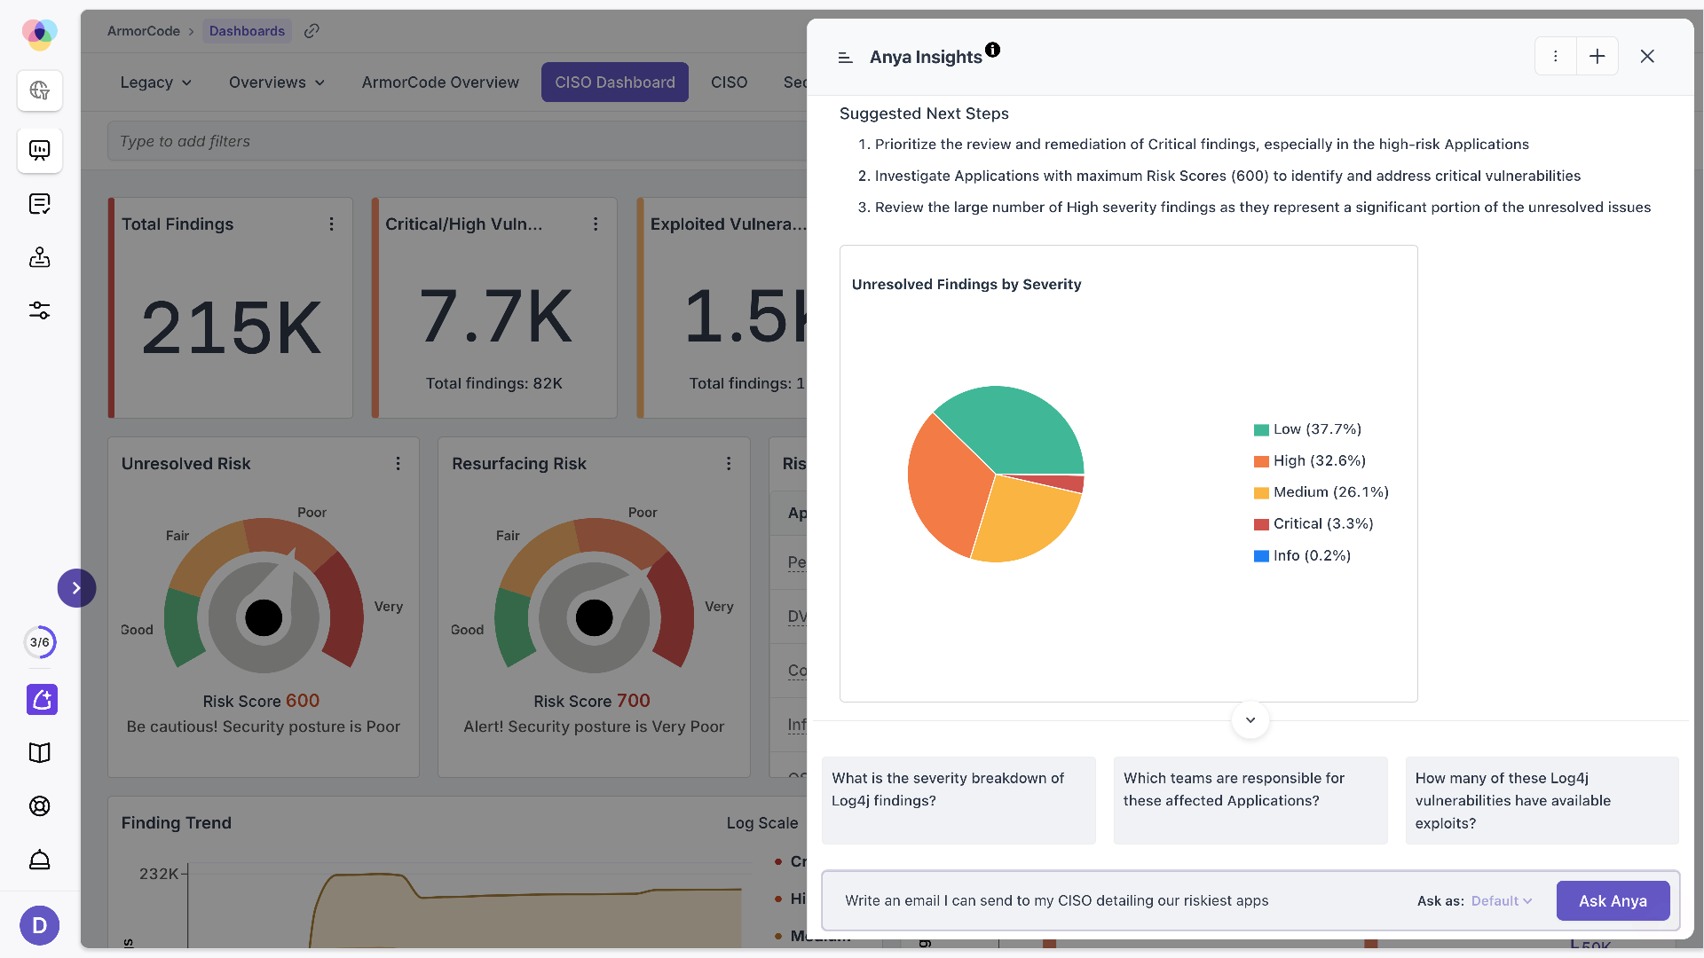1704x958 pixels.
Task: Open the findings checklist sidebar icon
Action: [40, 204]
